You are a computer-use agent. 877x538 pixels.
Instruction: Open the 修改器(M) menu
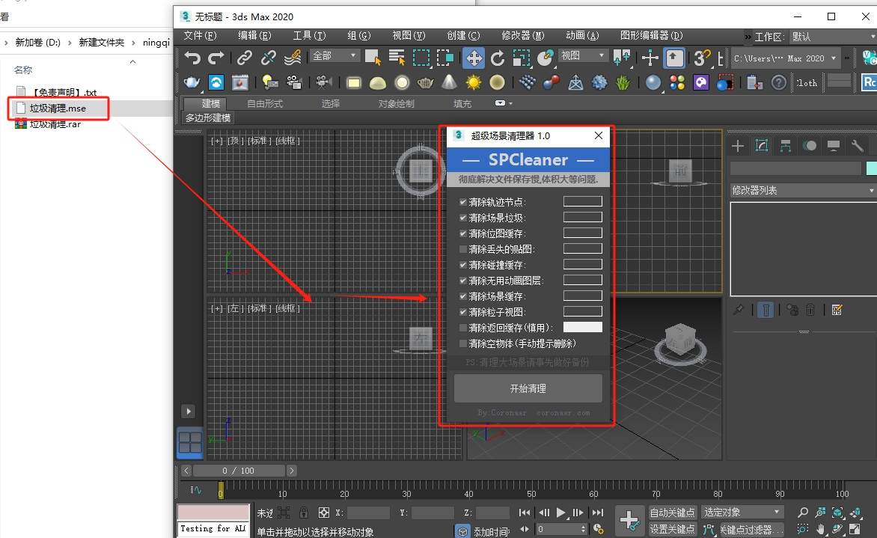tap(523, 36)
